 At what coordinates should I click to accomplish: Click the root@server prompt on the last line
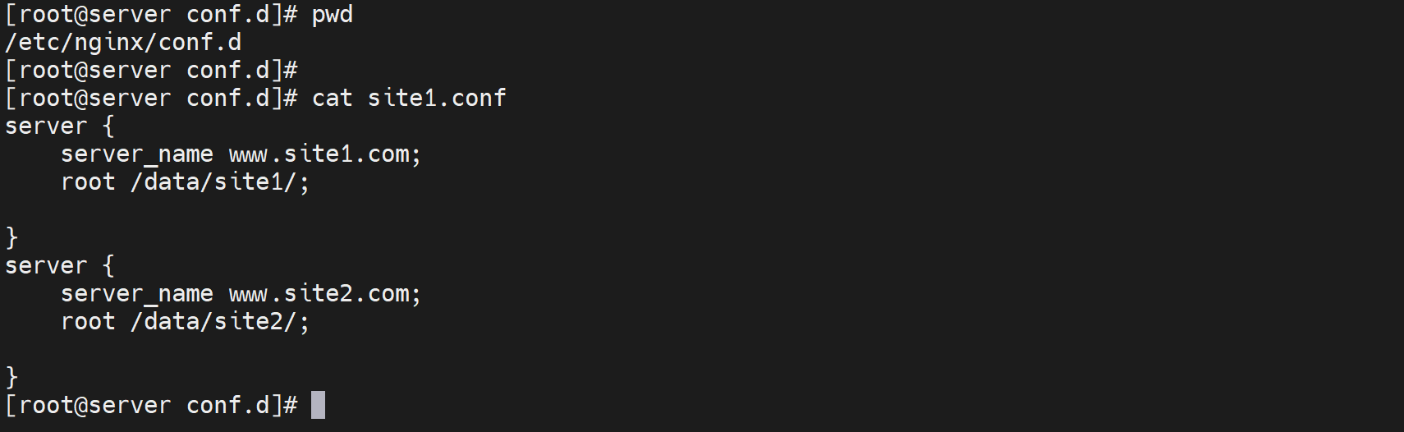point(94,406)
